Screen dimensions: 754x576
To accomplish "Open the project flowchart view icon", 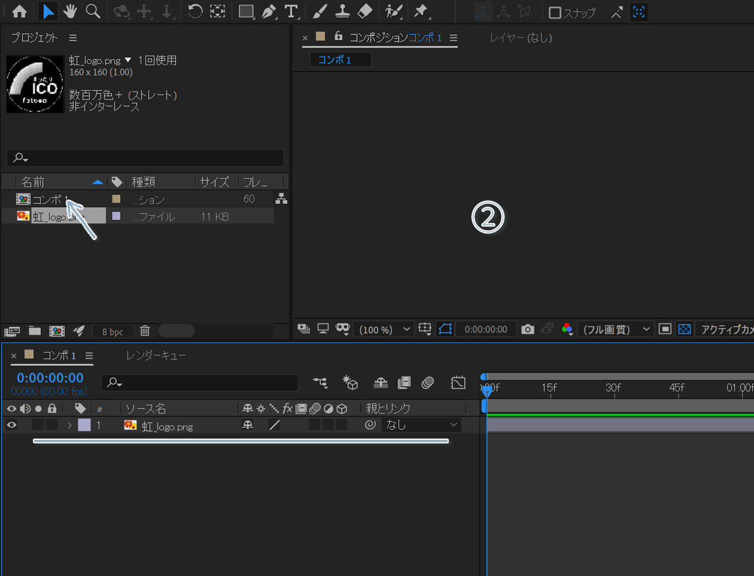I will point(281,199).
